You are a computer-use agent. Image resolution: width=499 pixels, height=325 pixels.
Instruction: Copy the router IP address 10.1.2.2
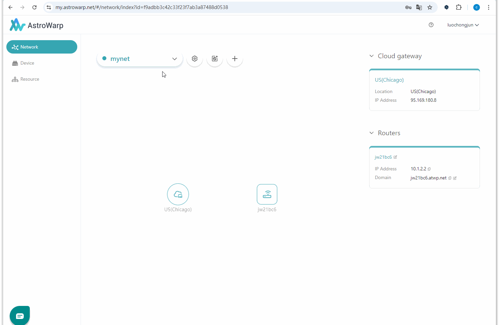pyautogui.click(x=429, y=169)
